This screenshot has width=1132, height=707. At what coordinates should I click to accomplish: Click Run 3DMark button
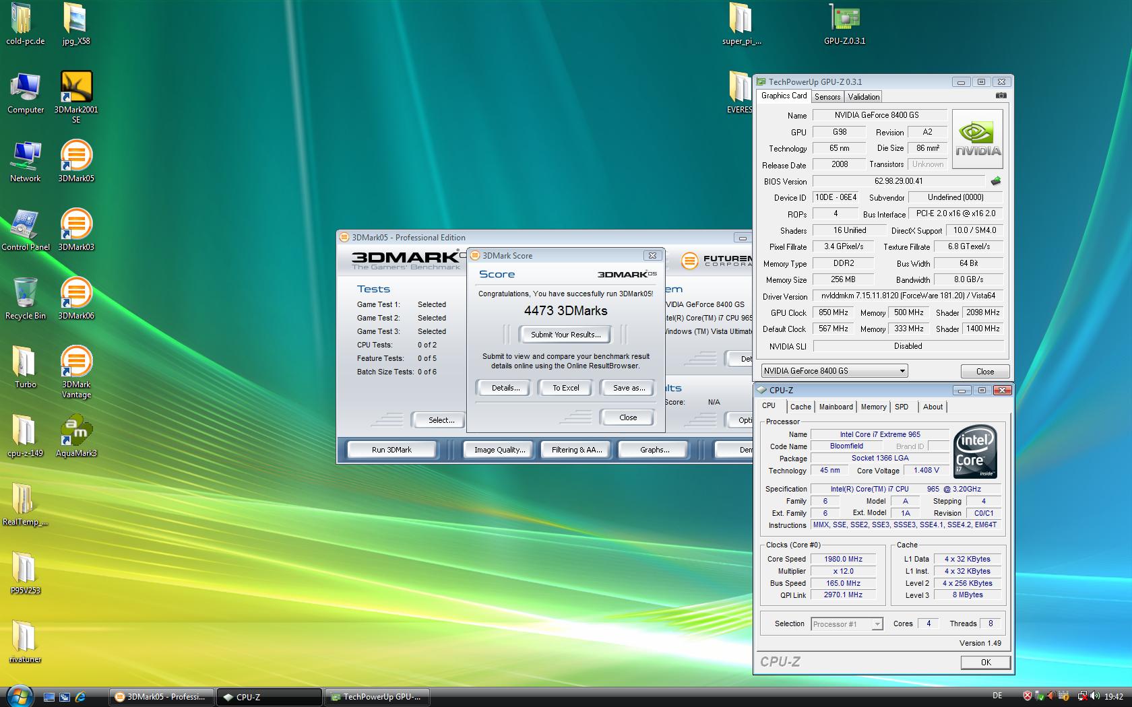pyautogui.click(x=391, y=450)
